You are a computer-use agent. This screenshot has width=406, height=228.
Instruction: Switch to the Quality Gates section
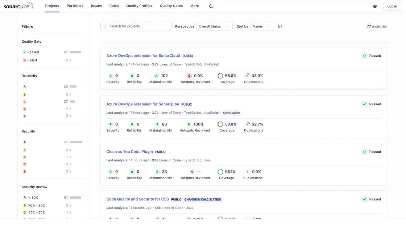point(171,6)
